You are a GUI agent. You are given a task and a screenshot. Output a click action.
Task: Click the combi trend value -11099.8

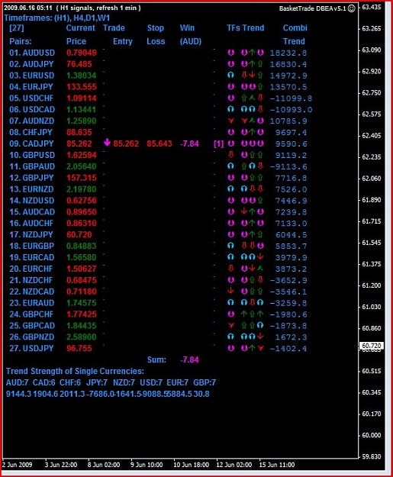(x=291, y=98)
